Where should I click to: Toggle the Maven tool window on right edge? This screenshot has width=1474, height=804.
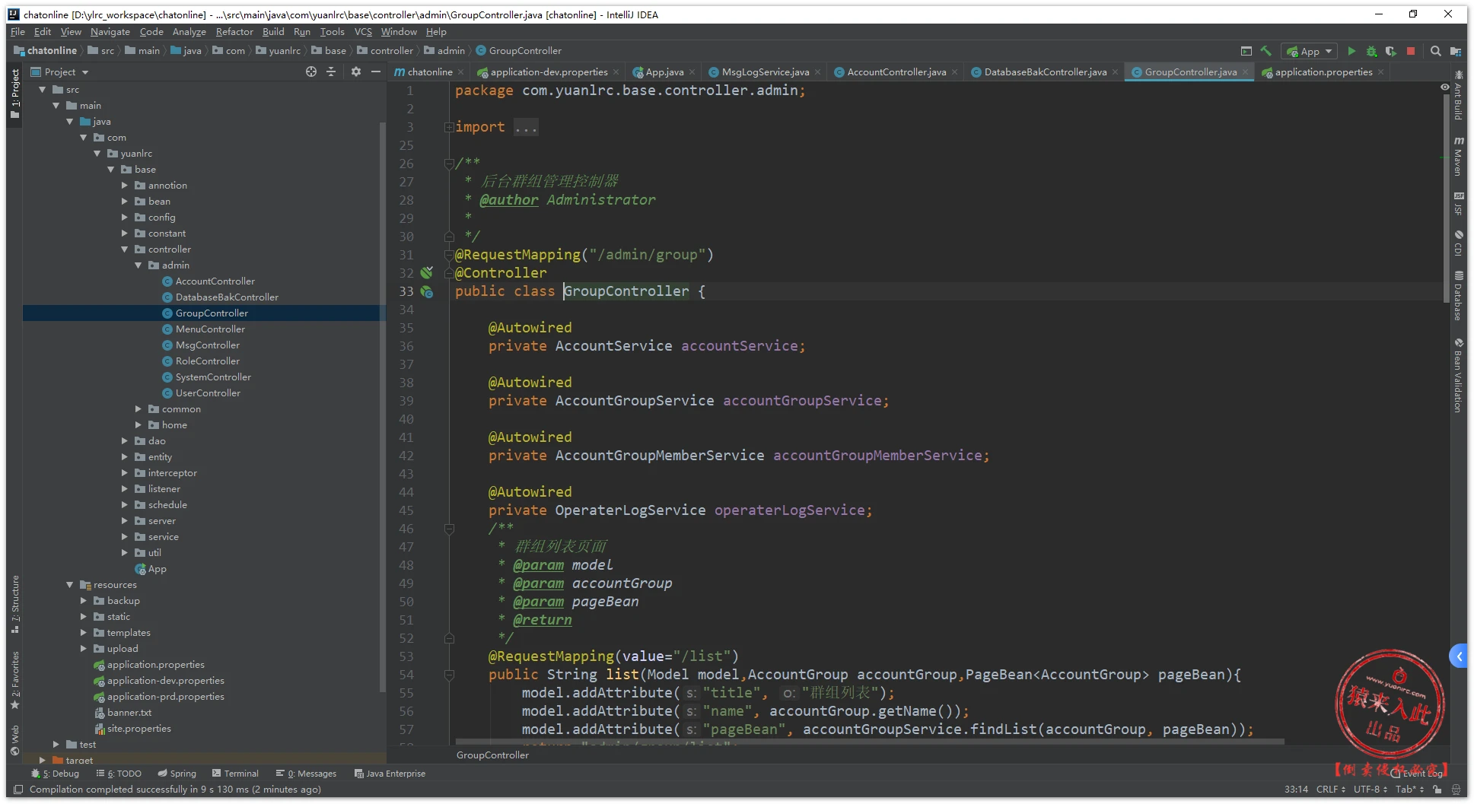(x=1458, y=156)
